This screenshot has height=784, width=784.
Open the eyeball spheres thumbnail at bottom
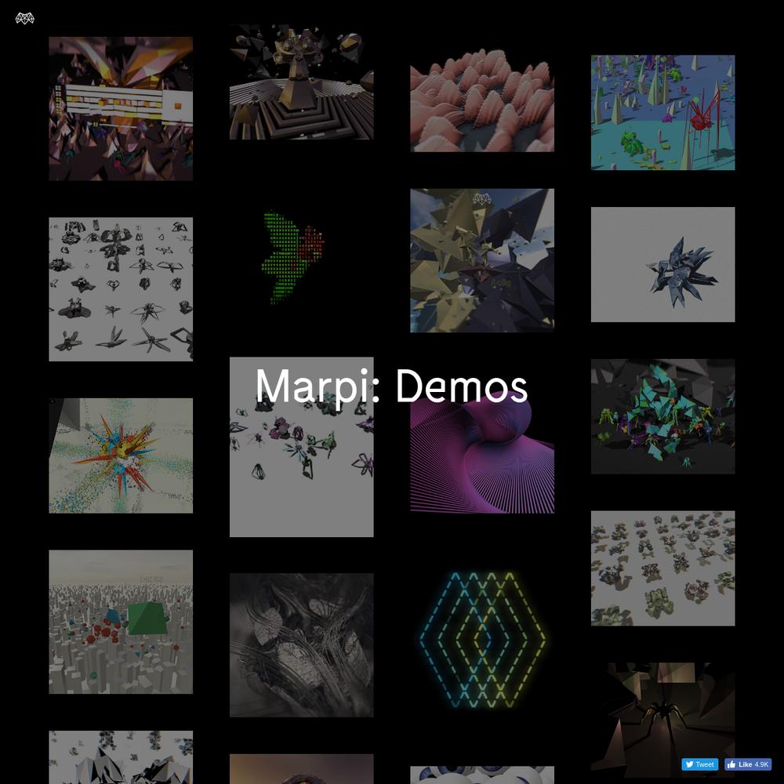tap(482, 775)
